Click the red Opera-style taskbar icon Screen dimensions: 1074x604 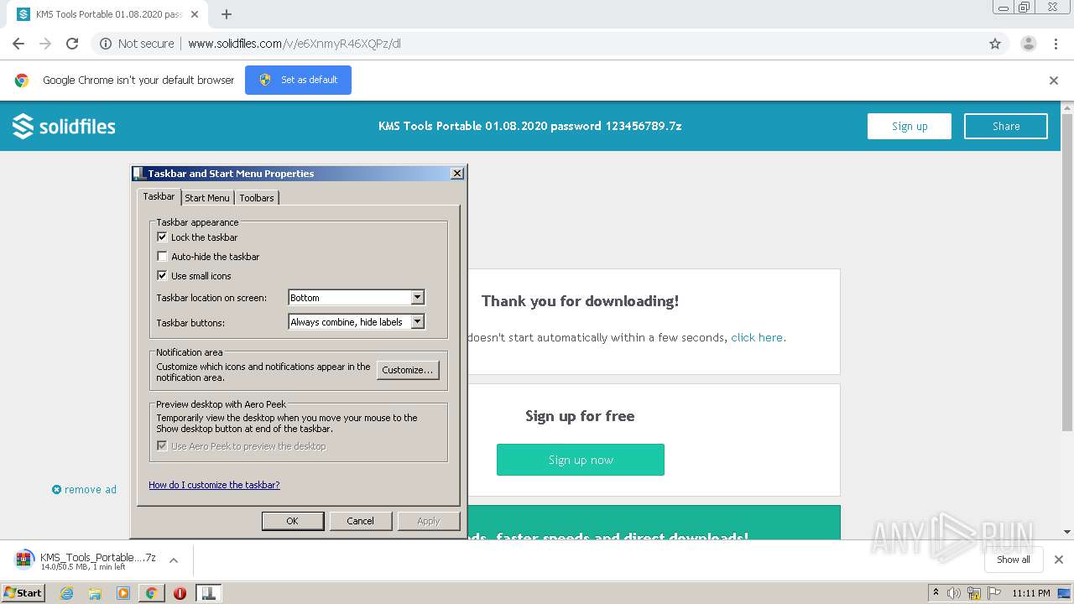coord(180,593)
